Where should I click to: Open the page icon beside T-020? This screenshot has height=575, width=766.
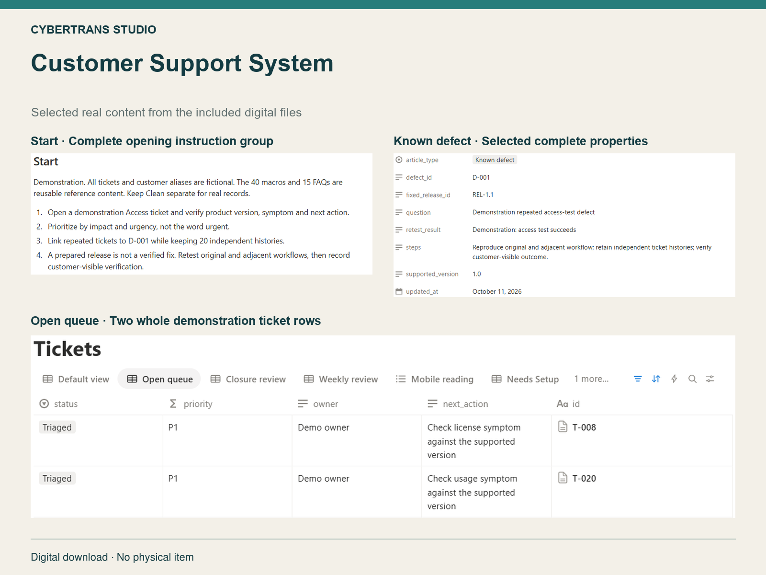(563, 478)
